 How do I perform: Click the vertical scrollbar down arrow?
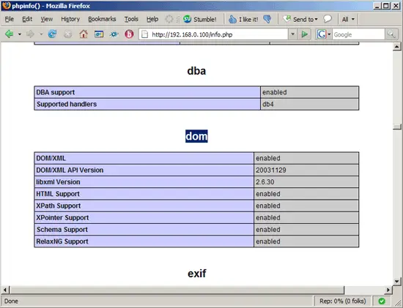[397, 282]
